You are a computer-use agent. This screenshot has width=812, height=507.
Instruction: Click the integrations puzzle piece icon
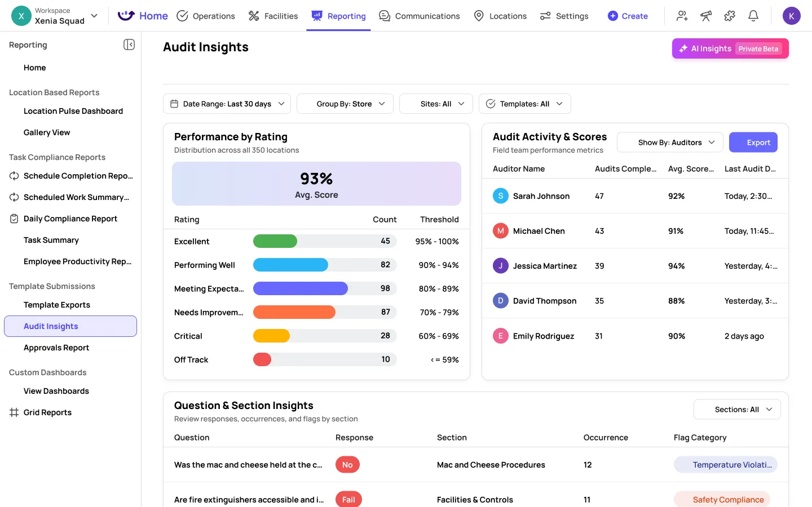(x=729, y=15)
